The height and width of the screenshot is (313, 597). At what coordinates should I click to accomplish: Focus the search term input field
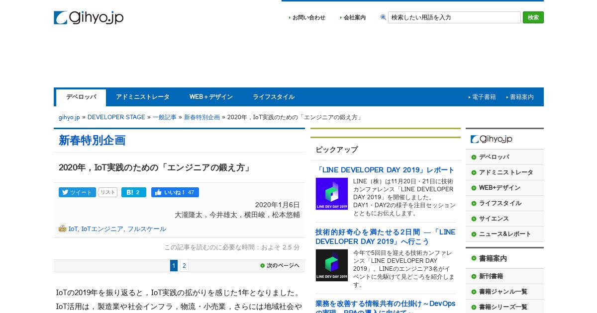coord(454,17)
